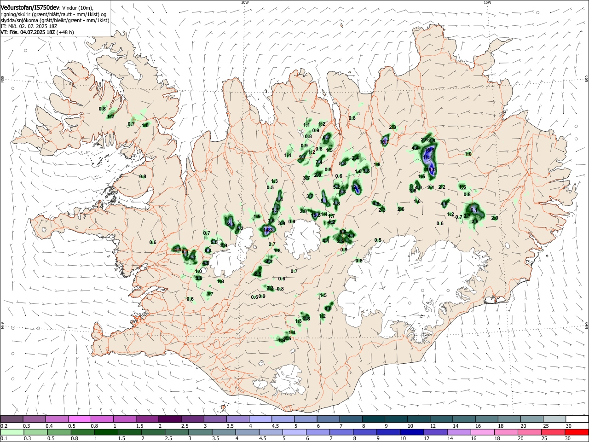Click lower legend swatch between 16 and 18

[x=482, y=432]
